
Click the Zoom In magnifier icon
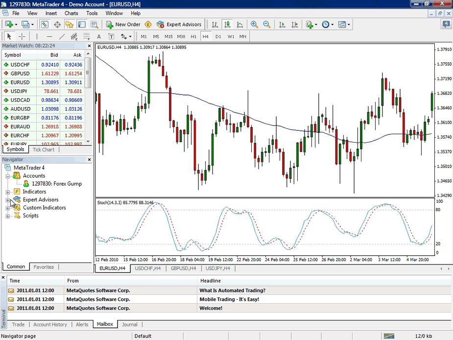(254, 24)
